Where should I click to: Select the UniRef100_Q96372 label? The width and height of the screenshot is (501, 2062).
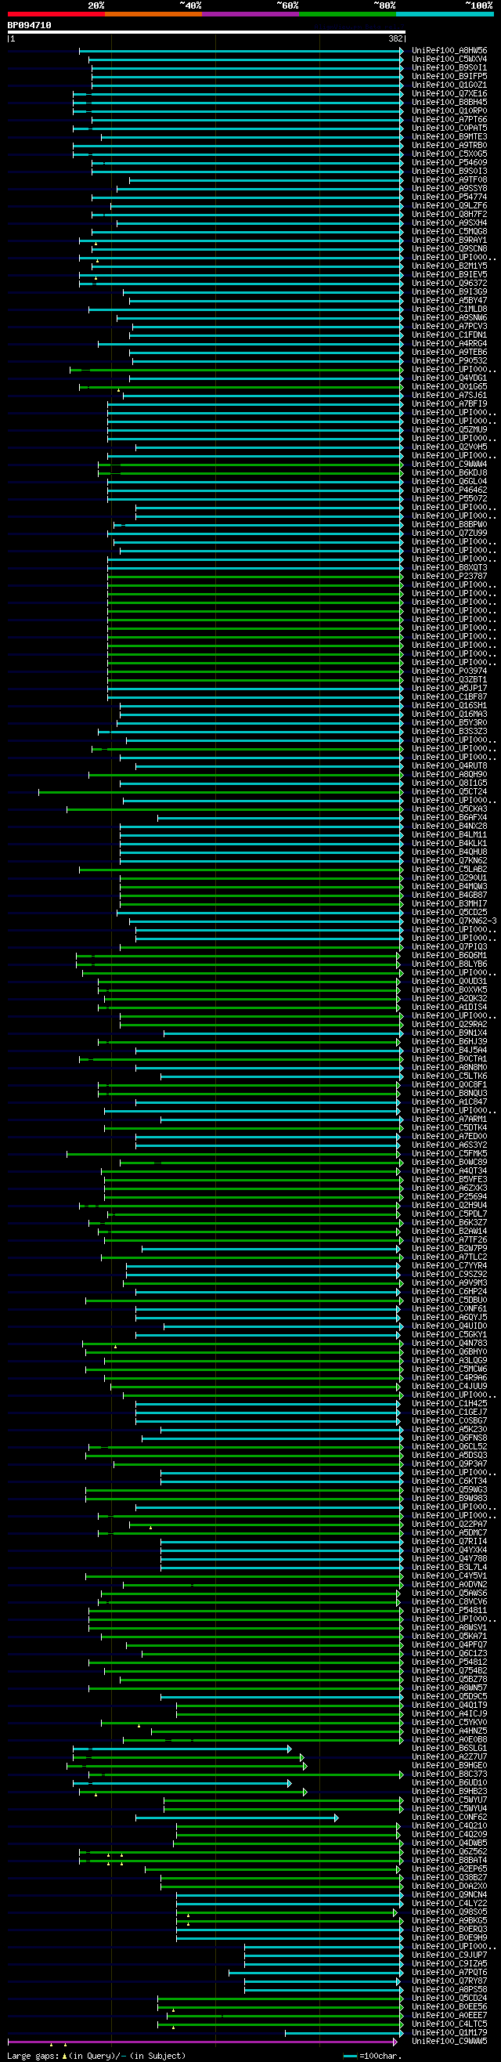point(449,284)
